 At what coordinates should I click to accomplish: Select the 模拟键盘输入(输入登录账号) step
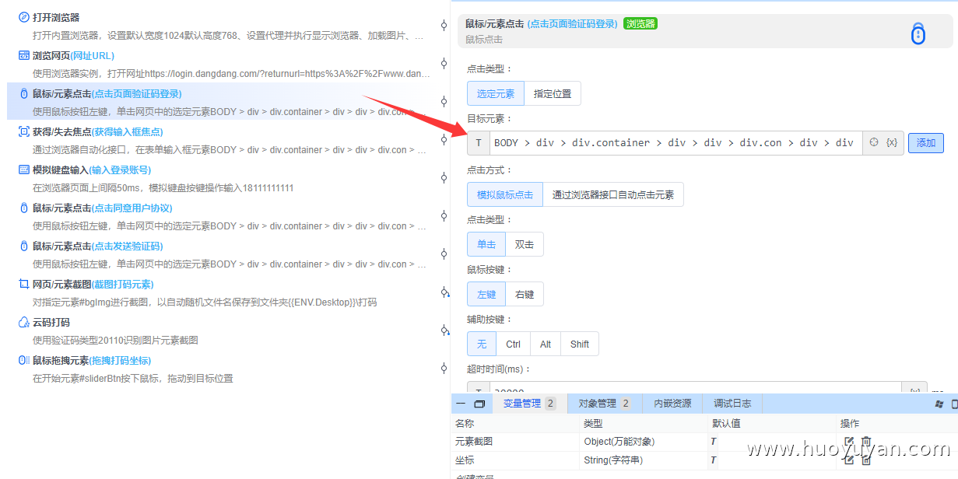[218, 179]
